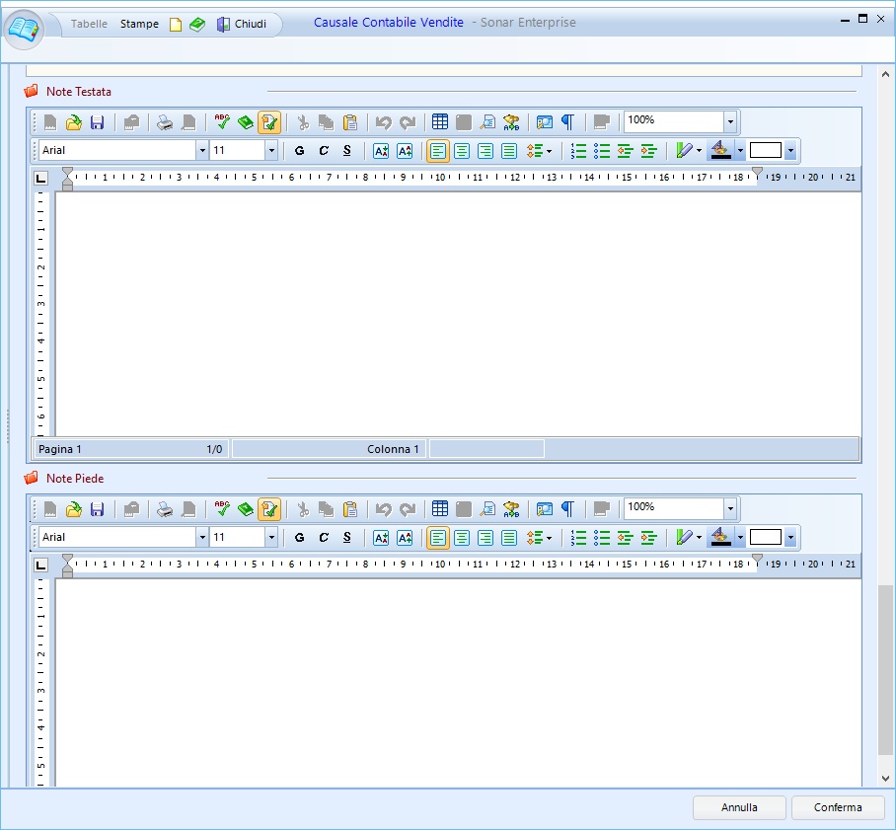Open font size 11 dropdown in Note Piede
Screen dimensions: 896x830
tap(271, 538)
